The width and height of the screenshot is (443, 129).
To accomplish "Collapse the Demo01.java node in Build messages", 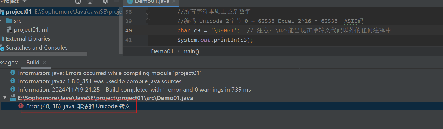I will 5,97.
